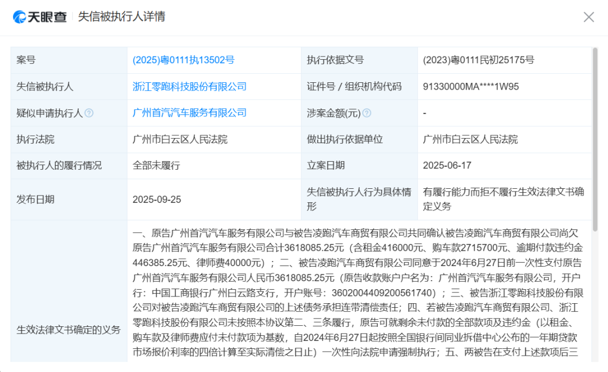Click credential code 91330000MA****1W95
Image resolution: width=608 pixels, height=372 pixels.
(471, 87)
